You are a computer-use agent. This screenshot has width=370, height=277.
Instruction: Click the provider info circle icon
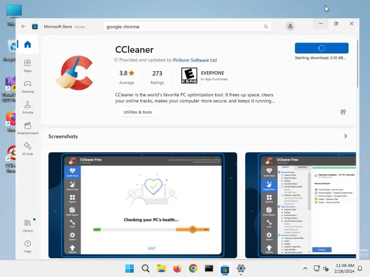pos(116,60)
